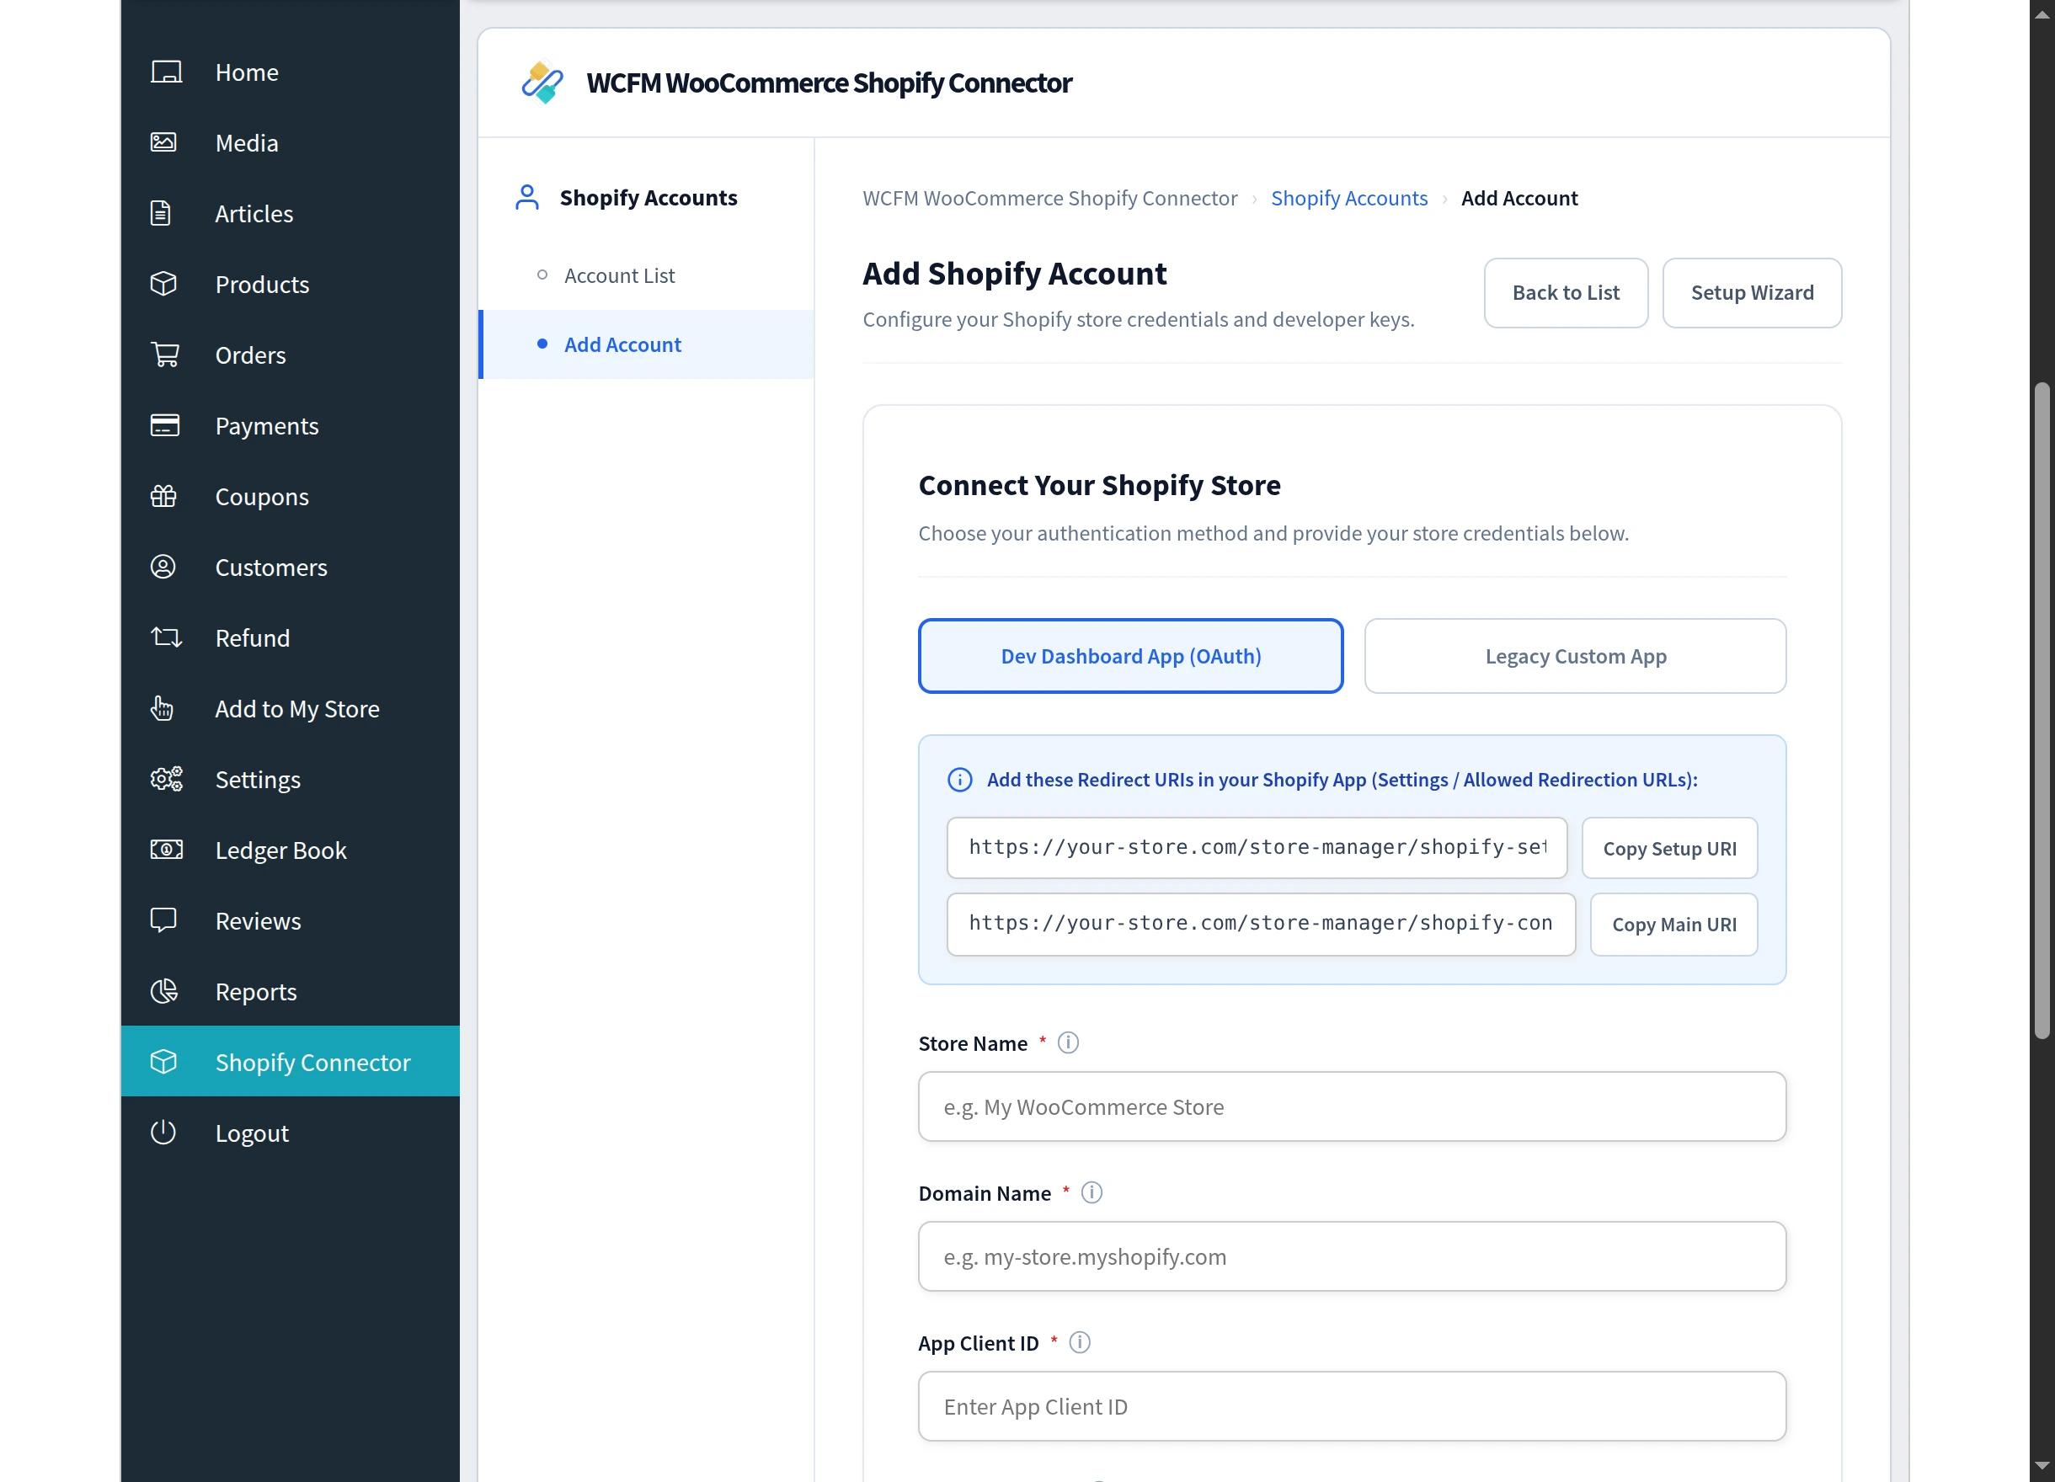Open the Ledger Book page
This screenshot has width=2055, height=1482.
tap(290, 849)
